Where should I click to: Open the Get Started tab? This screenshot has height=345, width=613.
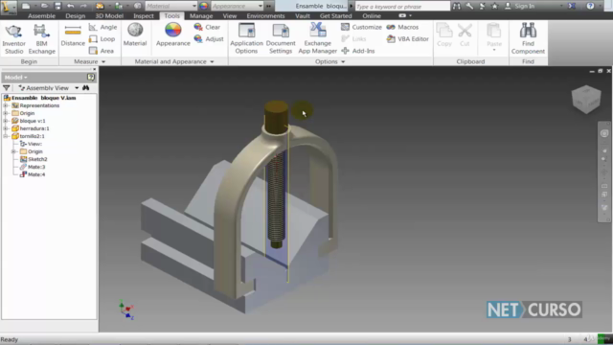(335, 16)
